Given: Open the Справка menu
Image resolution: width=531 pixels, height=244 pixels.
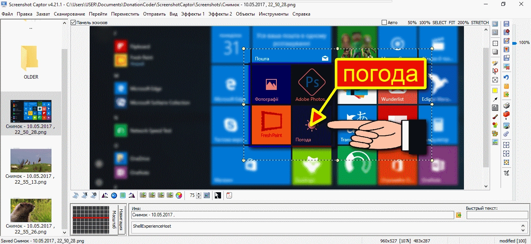Looking at the screenshot, I should click(301, 14).
